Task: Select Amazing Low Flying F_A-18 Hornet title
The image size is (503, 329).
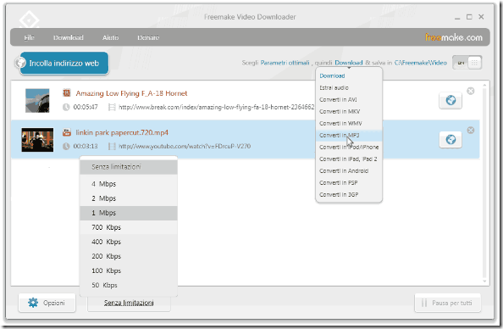Action: (131, 93)
